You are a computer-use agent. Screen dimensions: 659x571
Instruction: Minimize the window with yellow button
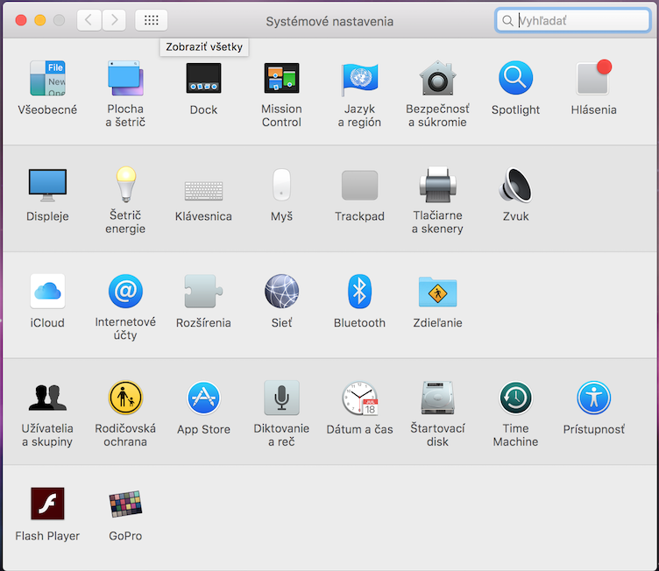point(40,20)
